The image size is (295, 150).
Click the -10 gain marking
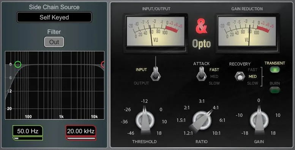(x=239, y=115)
